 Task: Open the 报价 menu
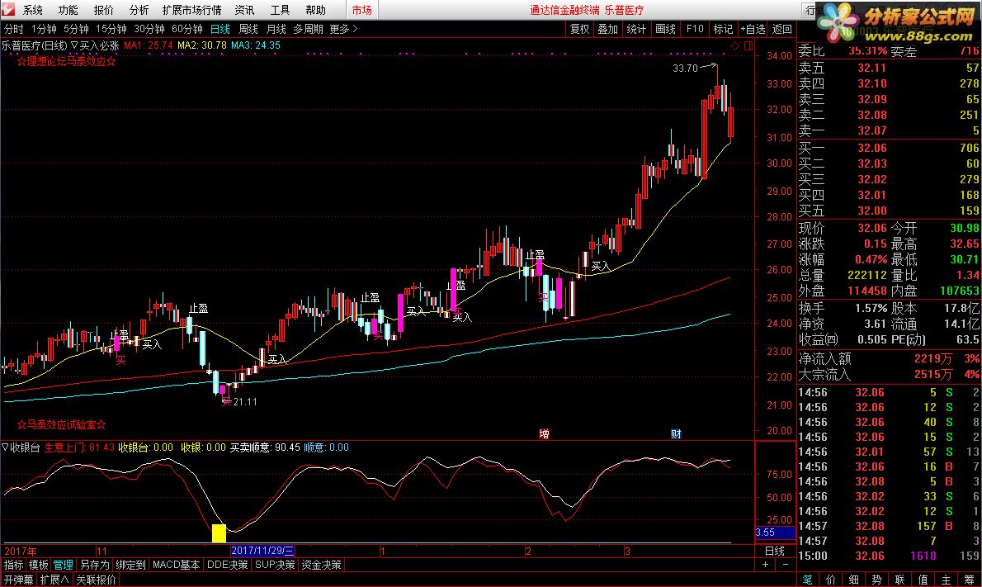tap(104, 10)
